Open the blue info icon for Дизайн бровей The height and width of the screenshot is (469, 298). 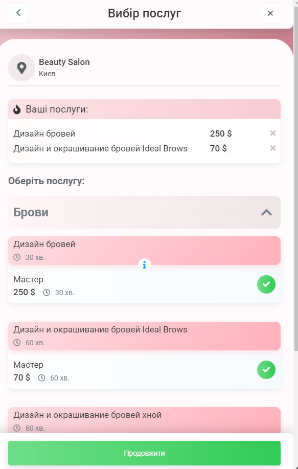(144, 265)
